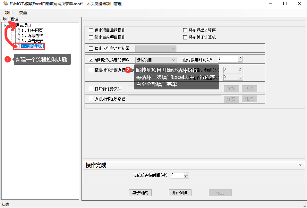Click the "2、填写内容" page icon
Image resolution: width=307 pixels, height=208 pixels.
click(17, 36)
